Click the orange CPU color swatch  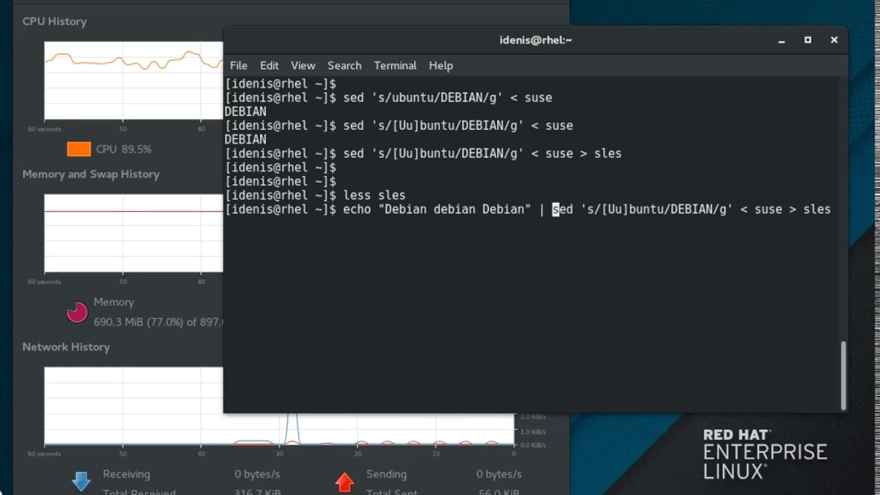point(78,149)
